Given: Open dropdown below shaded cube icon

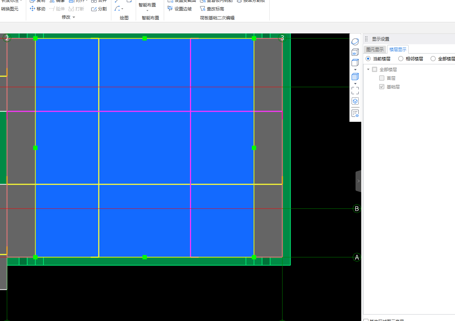Looking at the screenshot, I should pyautogui.click(x=355, y=83).
